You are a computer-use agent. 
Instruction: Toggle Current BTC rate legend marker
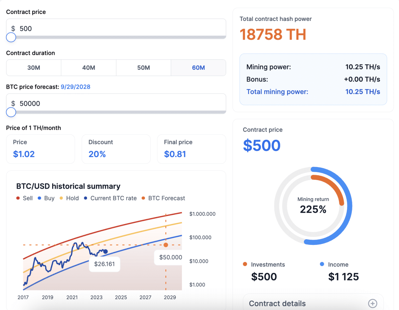86,198
